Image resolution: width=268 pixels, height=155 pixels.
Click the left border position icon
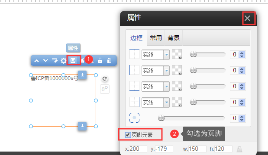pos(134,70)
